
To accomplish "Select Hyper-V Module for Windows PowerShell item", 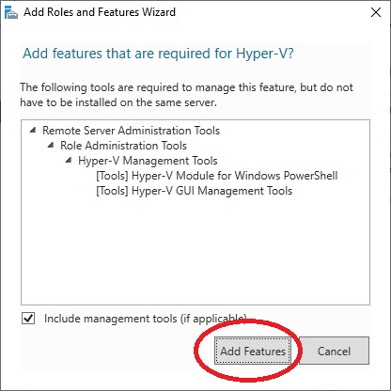I will pos(217,176).
